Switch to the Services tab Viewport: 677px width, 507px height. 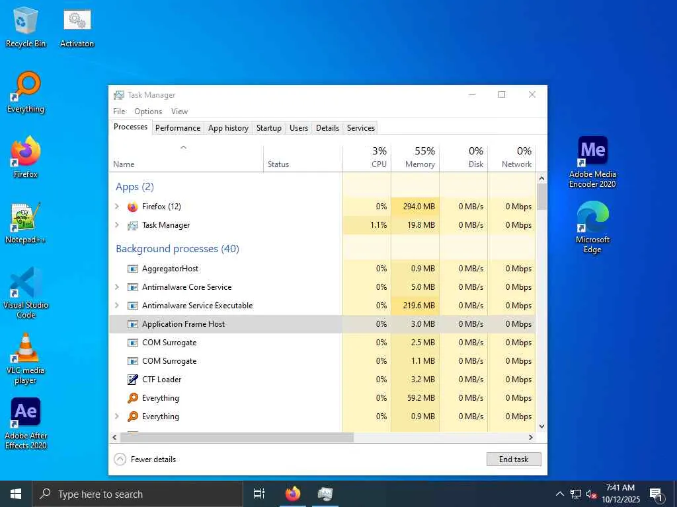tap(361, 128)
